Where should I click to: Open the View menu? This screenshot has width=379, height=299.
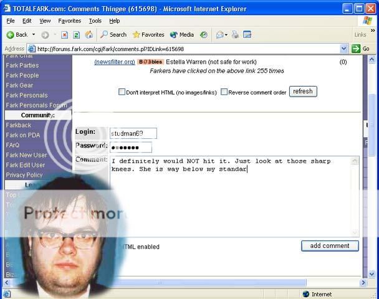[45, 21]
